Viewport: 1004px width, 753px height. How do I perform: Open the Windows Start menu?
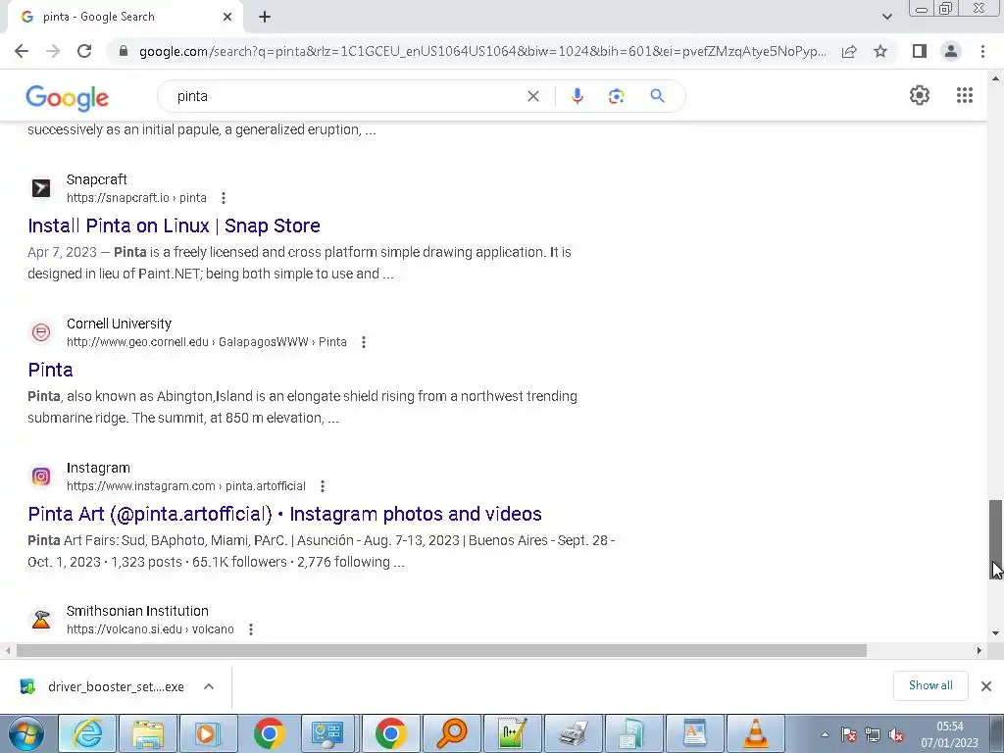pyautogui.click(x=25, y=733)
